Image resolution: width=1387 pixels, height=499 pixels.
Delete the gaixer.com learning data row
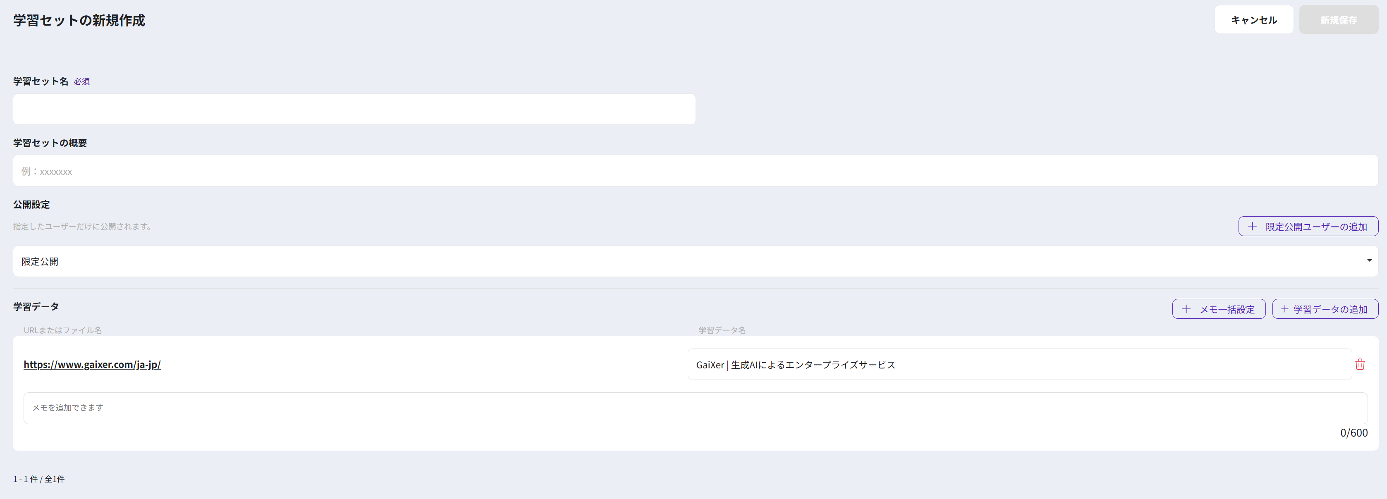click(x=1360, y=364)
